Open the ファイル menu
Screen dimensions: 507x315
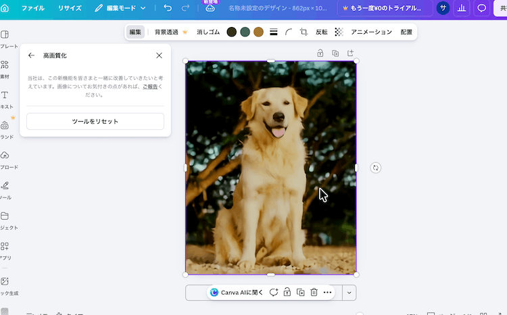pyautogui.click(x=33, y=8)
